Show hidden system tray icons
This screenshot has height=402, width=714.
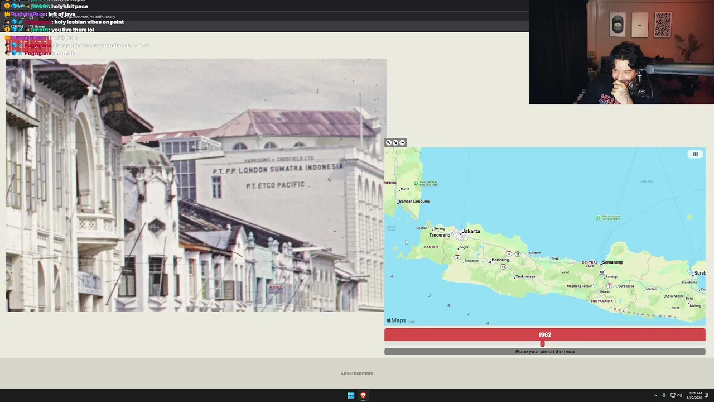pos(655,395)
